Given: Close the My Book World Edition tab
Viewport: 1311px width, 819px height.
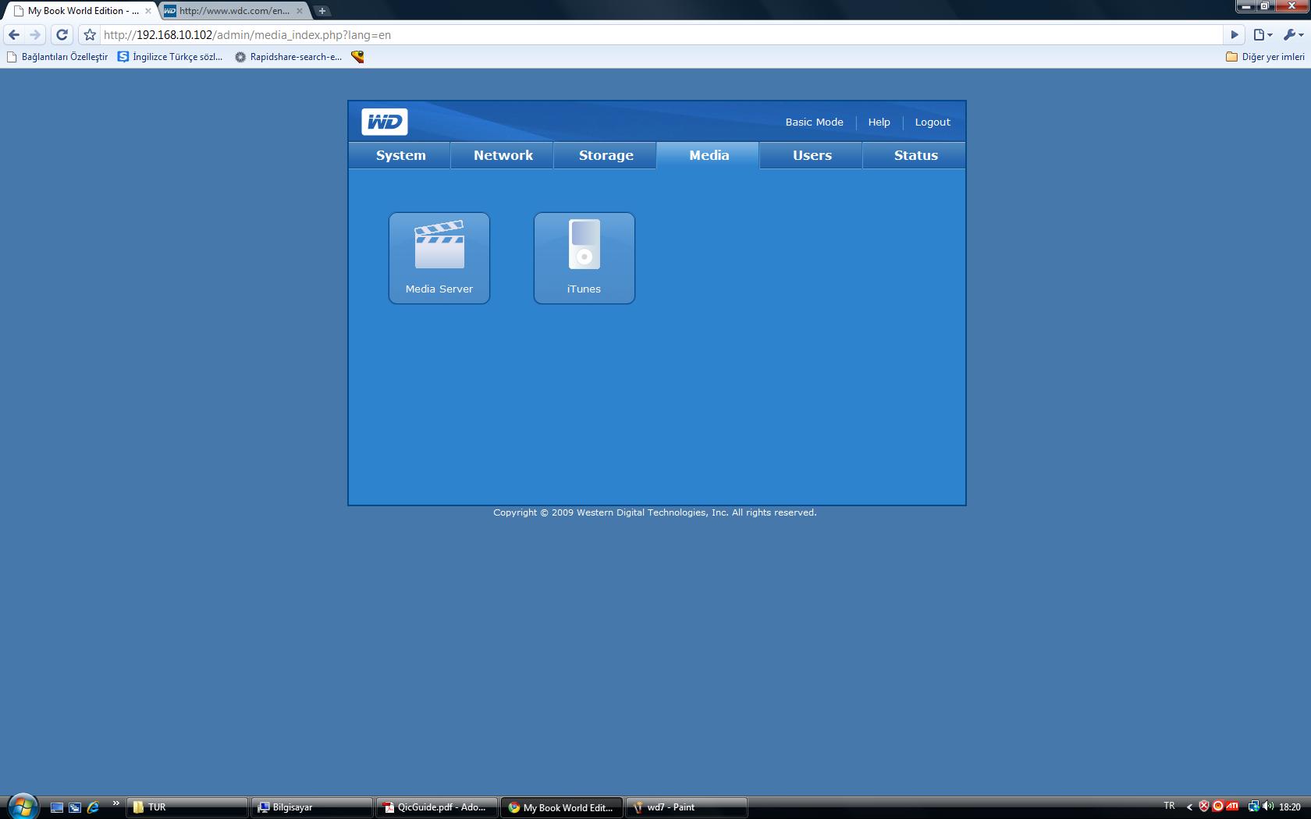Looking at the screenshot, I should (148, 11).
